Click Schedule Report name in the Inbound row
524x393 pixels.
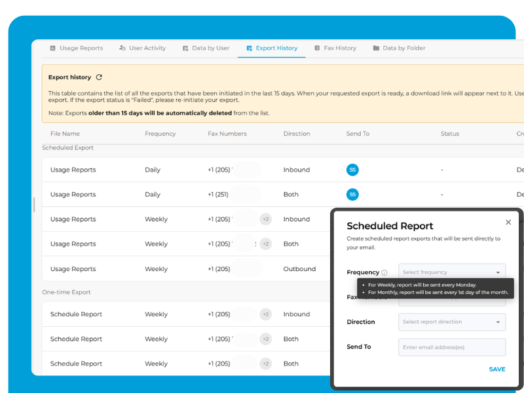tap(76, 314)
